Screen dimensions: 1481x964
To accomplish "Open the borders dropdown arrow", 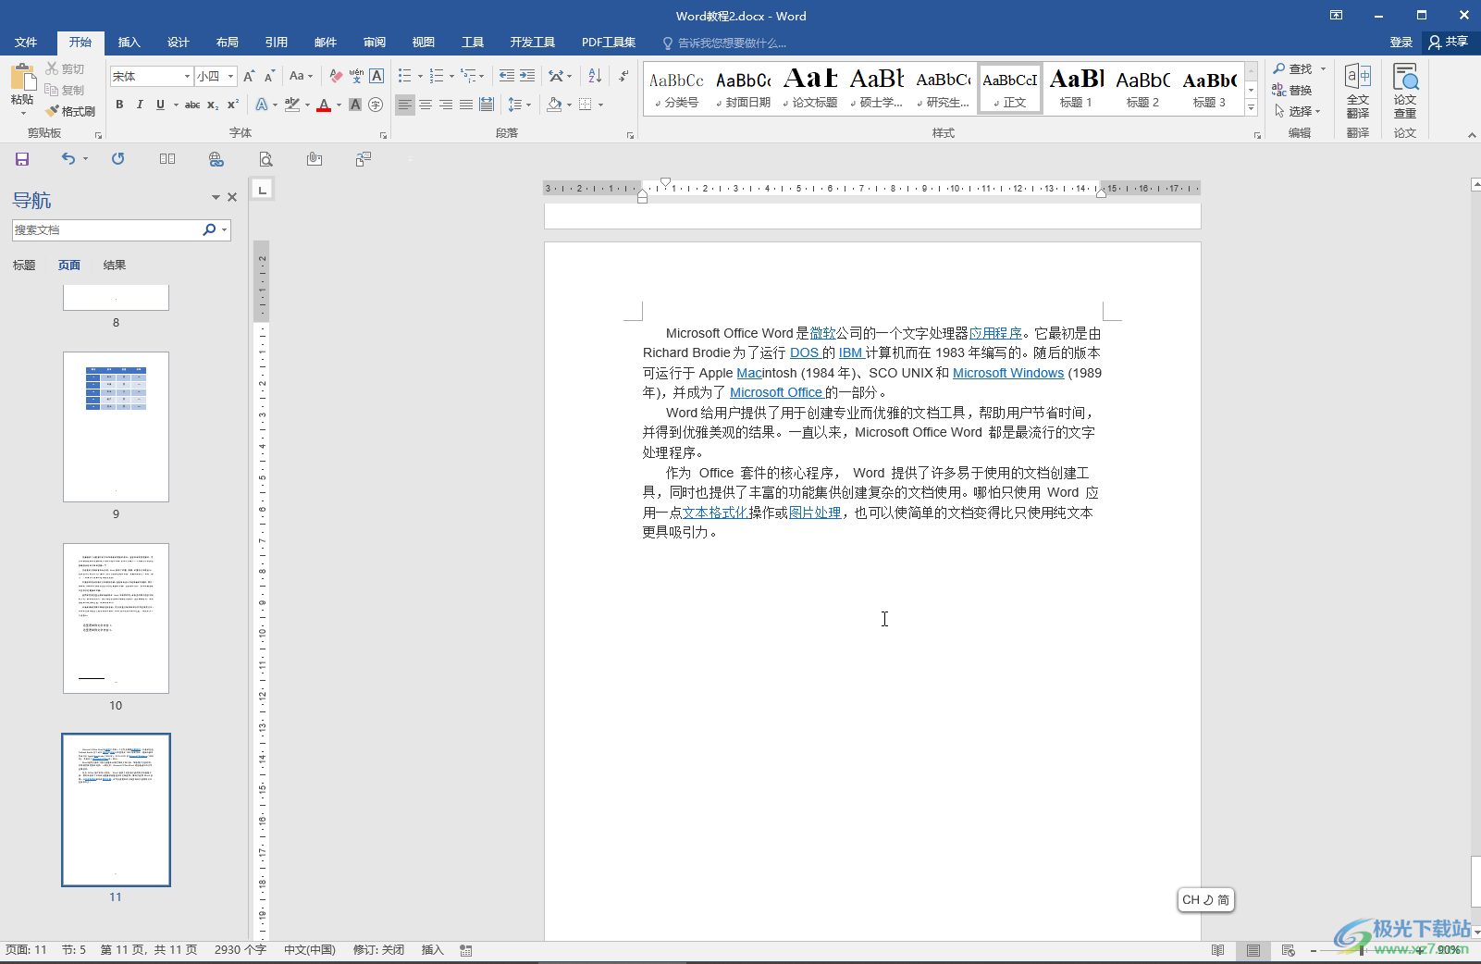I will point(600,105).
